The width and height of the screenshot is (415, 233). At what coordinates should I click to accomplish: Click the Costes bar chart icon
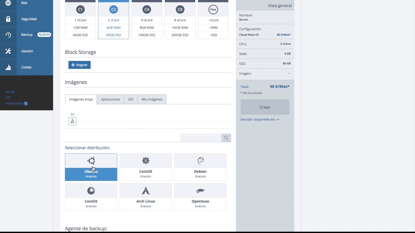coord(8,67)
